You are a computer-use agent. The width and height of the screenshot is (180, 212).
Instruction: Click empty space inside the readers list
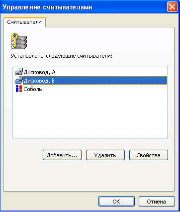pos(90,116)
